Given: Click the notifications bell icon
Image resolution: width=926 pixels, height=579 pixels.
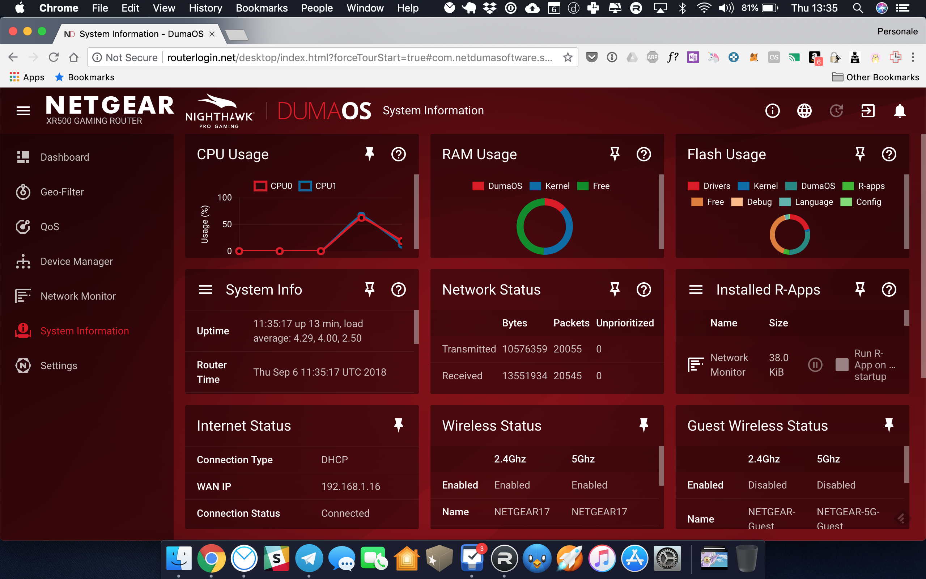Looking at the screenshot, I should pyautogui.click(x=900, y=111).
